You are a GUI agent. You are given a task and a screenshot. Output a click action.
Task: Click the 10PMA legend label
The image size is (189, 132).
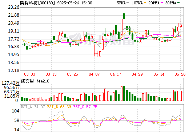[x=137, y=3]
